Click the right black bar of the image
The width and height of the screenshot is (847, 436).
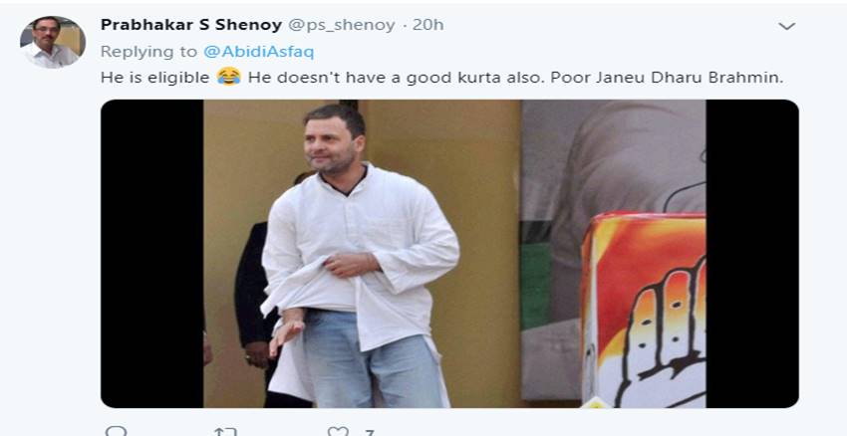(x=752, y=254)
